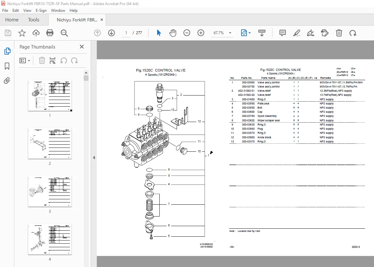Rotate thumbnail counterclockwise

64,61
